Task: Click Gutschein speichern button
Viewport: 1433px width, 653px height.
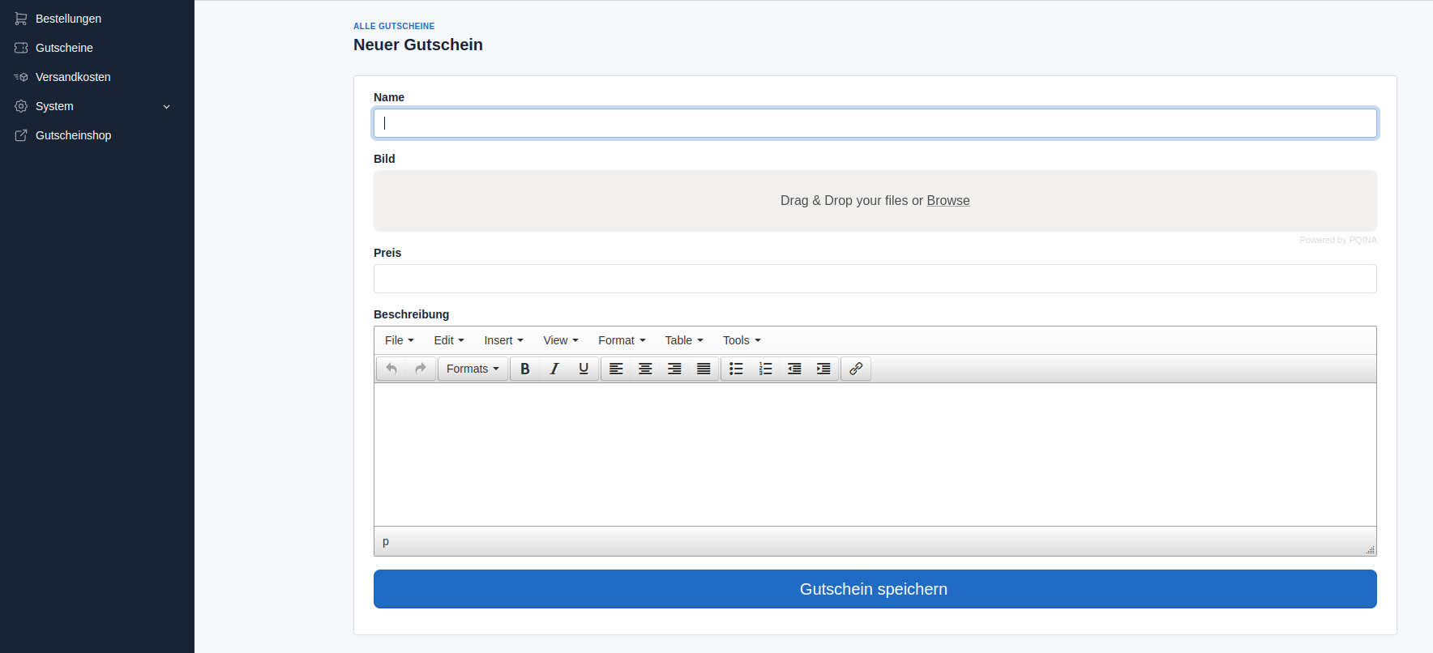Action: pos(875,589)
